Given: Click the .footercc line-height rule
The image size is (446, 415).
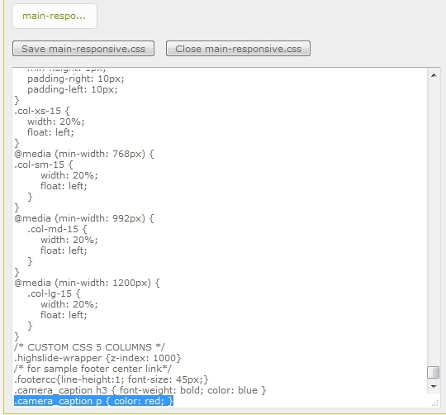Looking at the screenshot, I should pyautogui.click(x=111, y=379).
